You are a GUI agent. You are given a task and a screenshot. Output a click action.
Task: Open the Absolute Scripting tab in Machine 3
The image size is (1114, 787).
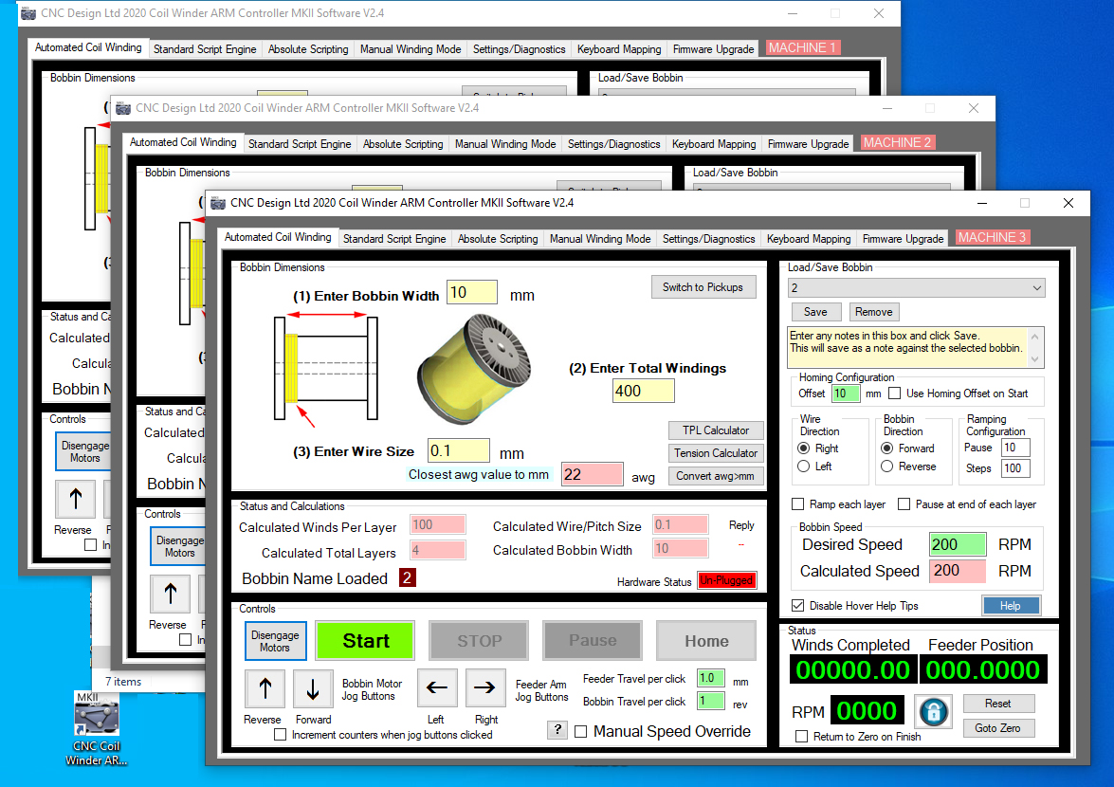[x=498, y=239]
